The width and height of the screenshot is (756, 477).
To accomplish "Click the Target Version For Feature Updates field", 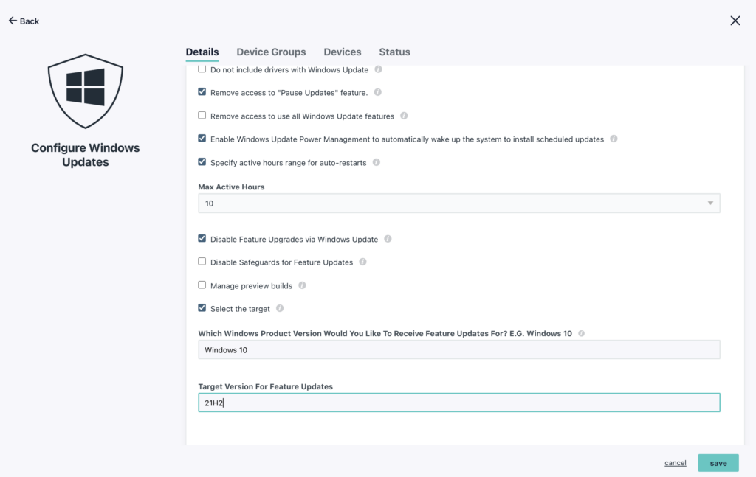I will tap(458, 403).
